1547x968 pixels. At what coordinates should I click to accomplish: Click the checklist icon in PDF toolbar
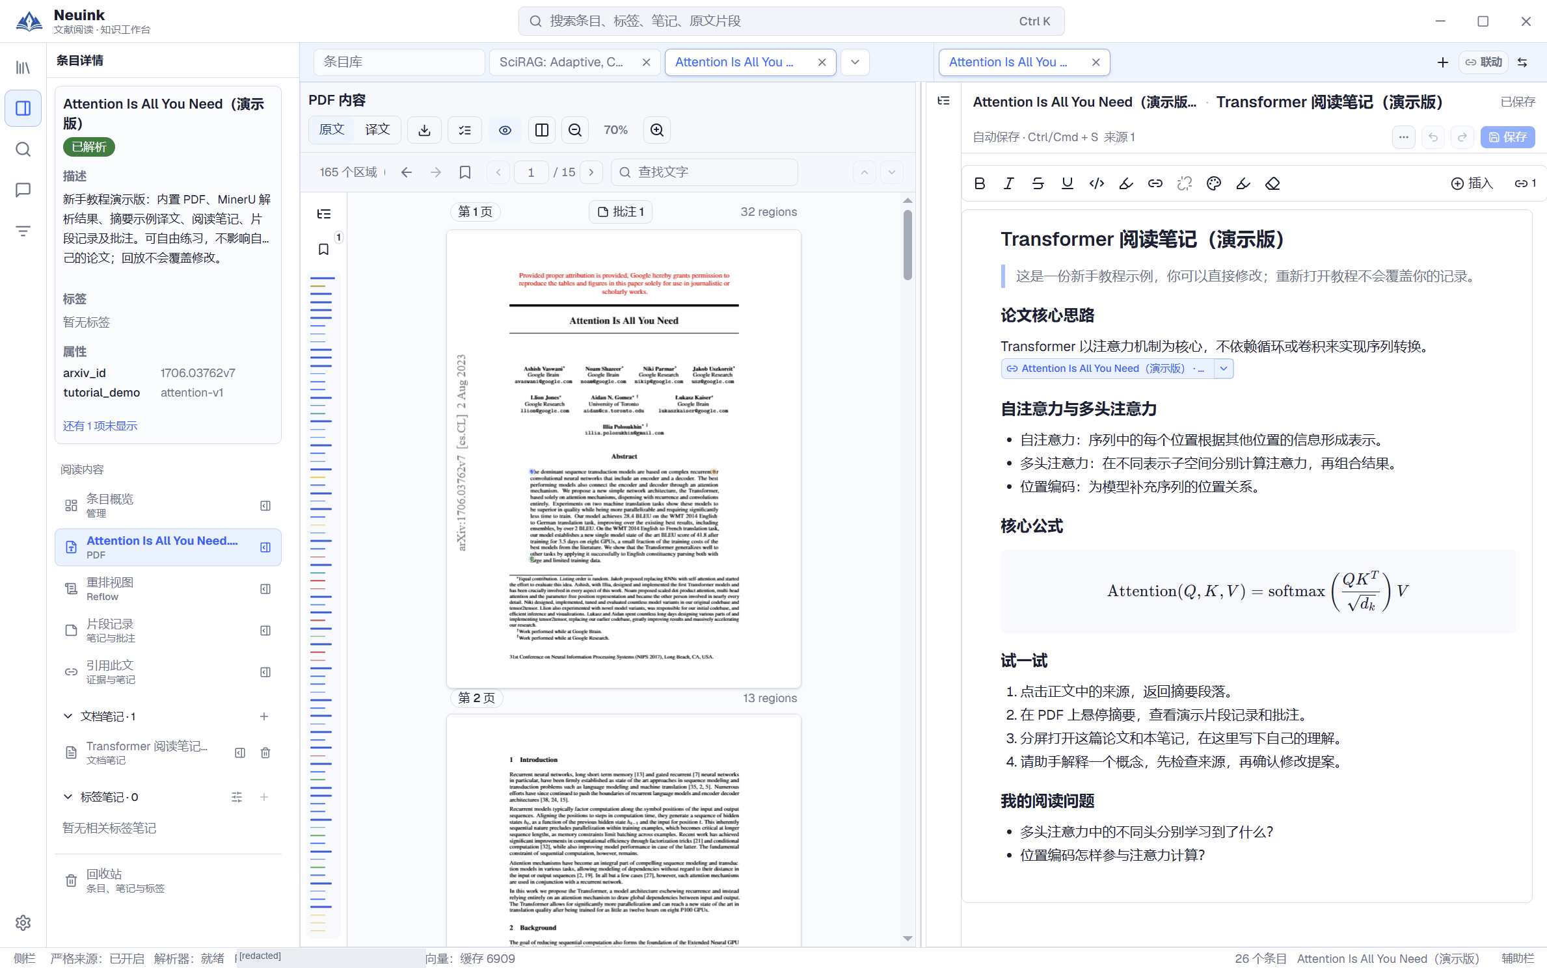pyautogui.click(x=464, y=130)
